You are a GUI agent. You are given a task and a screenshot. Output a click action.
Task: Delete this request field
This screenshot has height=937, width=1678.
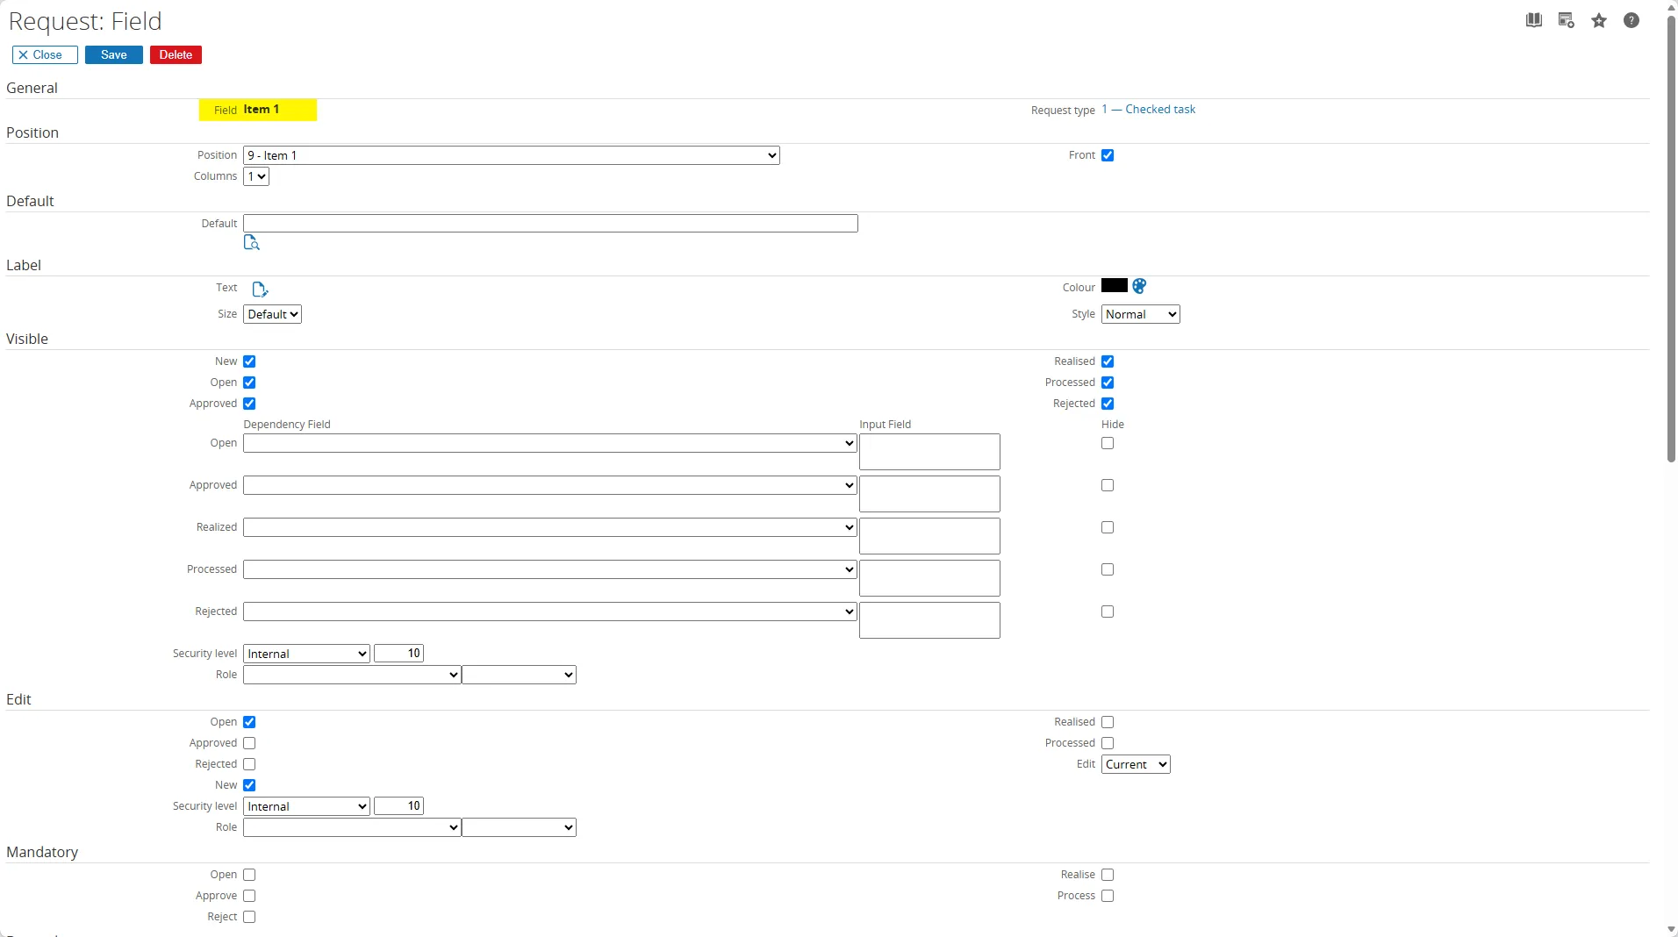pyautogui.click(x=176, y=55)
